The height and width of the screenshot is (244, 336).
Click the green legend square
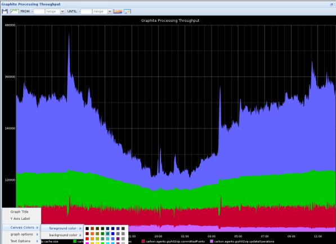pyautogui.click(x=75, y=241)
